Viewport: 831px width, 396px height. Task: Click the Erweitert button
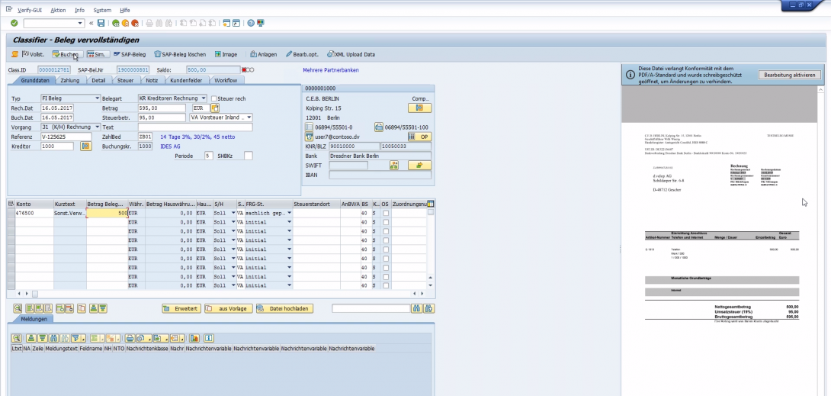coord(181,308)
